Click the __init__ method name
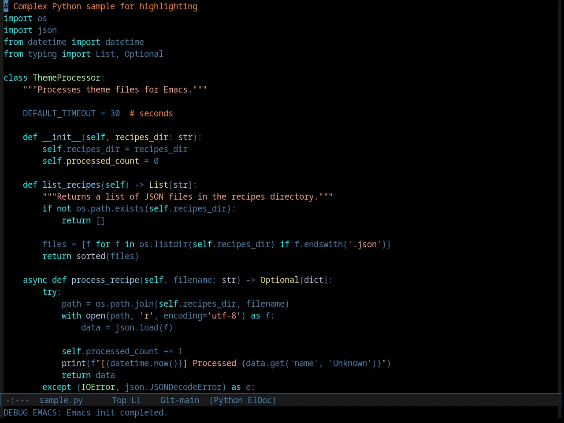Image resolution: width=564 pixels, height=423 pixels. (62, 137)
